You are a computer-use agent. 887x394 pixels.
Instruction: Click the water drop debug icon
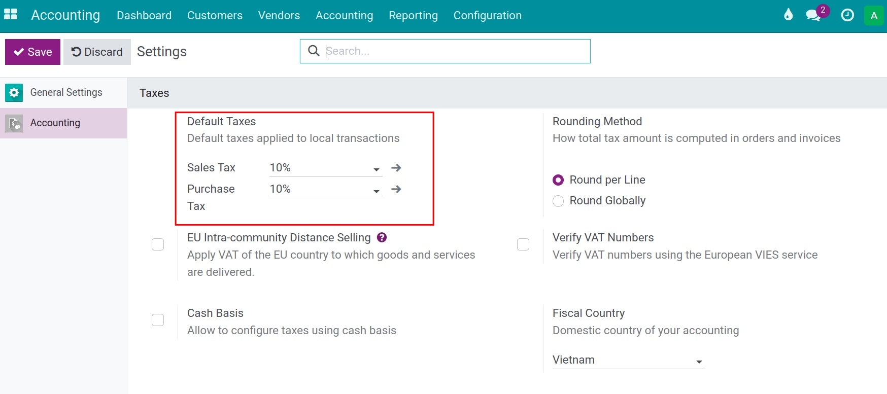tap(788, 15)
